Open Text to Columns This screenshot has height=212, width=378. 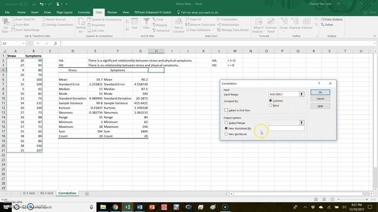pyautogui.click(x=178, y=26)
